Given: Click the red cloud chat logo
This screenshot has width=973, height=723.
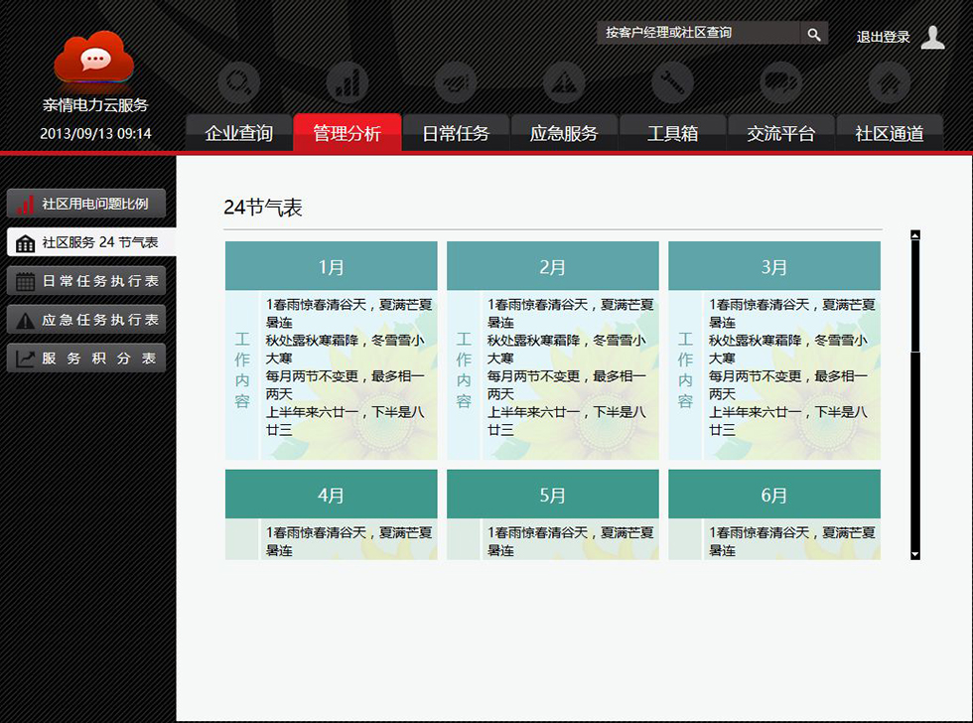Looking at the screenshot, I should [93, 58].
